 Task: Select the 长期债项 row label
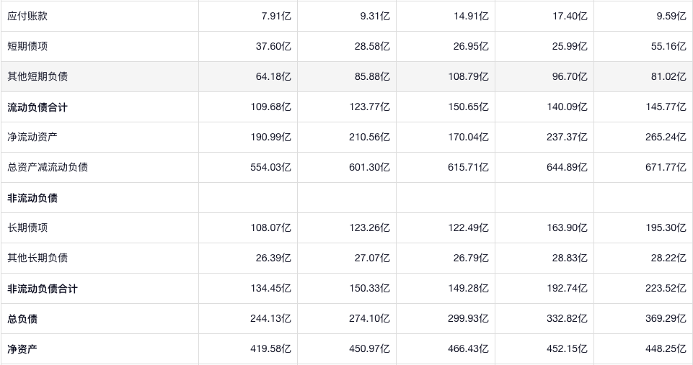pyautogui.click(x=27, y=227)
